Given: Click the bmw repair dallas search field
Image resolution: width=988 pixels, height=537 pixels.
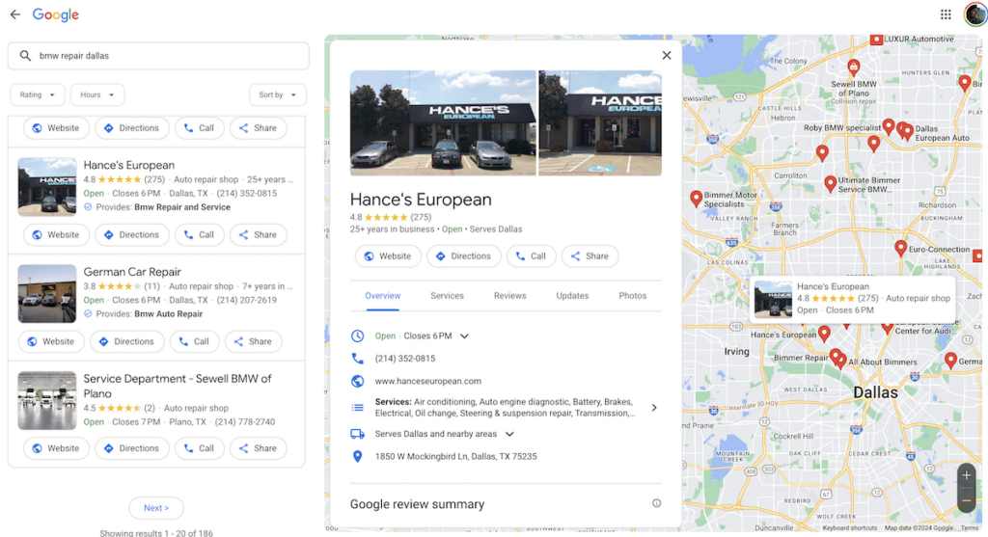Looking at the screenshot, I should [x=158, y=55].
